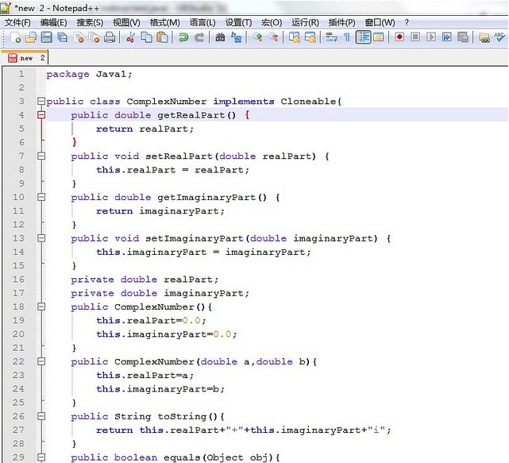Collapse the getRealPart fold marker on line 4
This screenshot has width=509, height=463.
41,115
